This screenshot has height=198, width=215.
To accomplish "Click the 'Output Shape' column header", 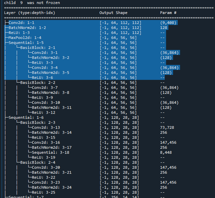I will 113,13.
